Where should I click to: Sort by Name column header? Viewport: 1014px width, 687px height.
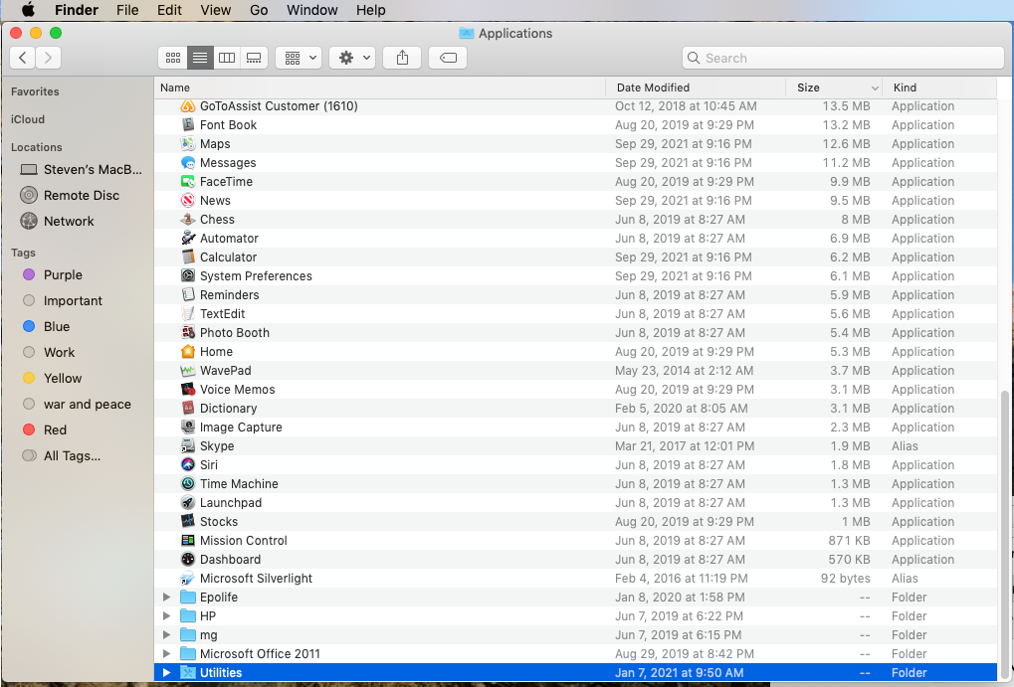pyautogui.click(x=380, y=87)
